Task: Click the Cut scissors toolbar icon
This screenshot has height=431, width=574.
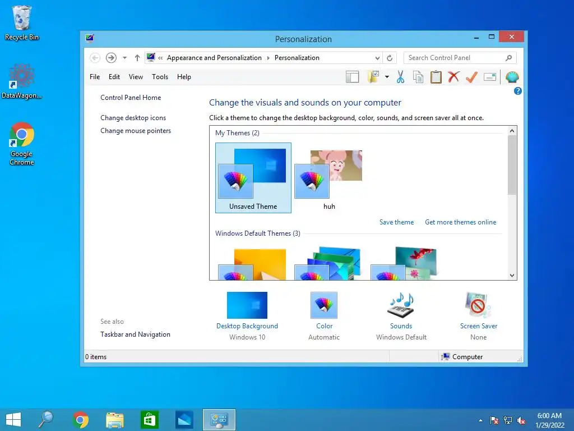Action: point(400,77)
